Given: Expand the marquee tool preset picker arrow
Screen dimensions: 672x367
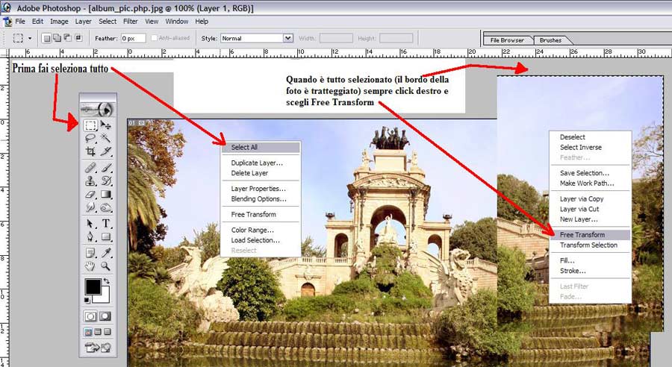Looking at the screenshot, I should coord(30,38).
